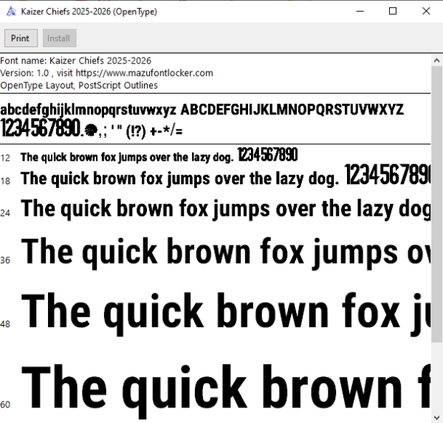Click the lowercase and uppercase alphabet sample line
The width and height of the screenshot is (443, 423).
[x=202, y=110]
